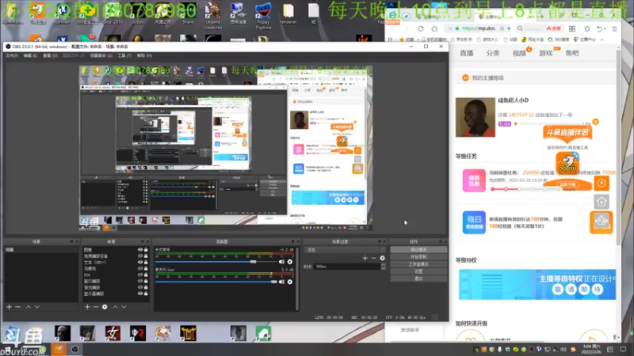Viewport: 634px width, 356px height.
Task: Switch to 分类 tab on Douyu page
Action: pyautogui.click(x=493, y=53)
